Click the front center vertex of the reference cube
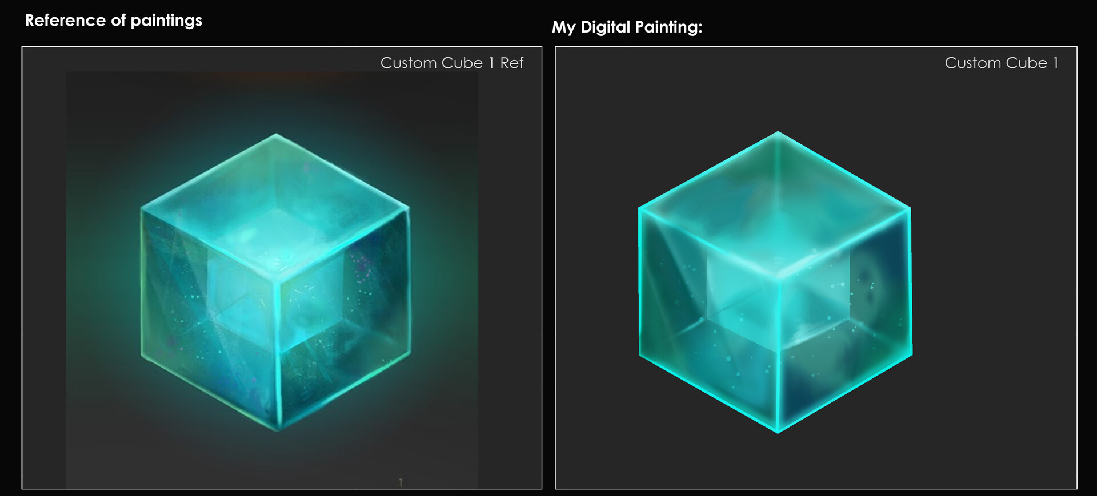The height and width of the screenshot is (496, 1097). pos(277,281)
